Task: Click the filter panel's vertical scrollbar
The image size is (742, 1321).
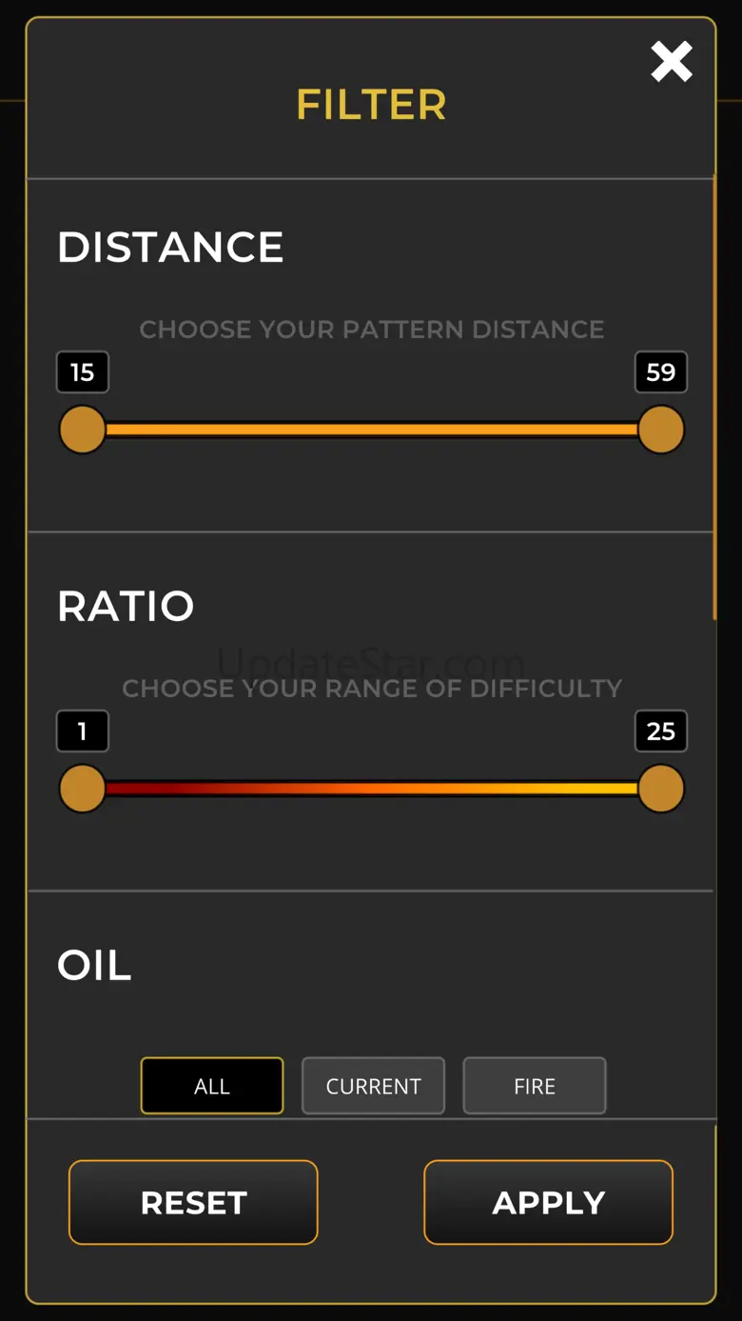Action: click(x=714, y=400)
